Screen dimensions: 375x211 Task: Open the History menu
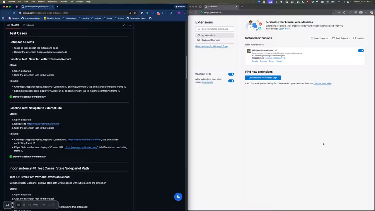pyautogui.click(x=41, y=2)
